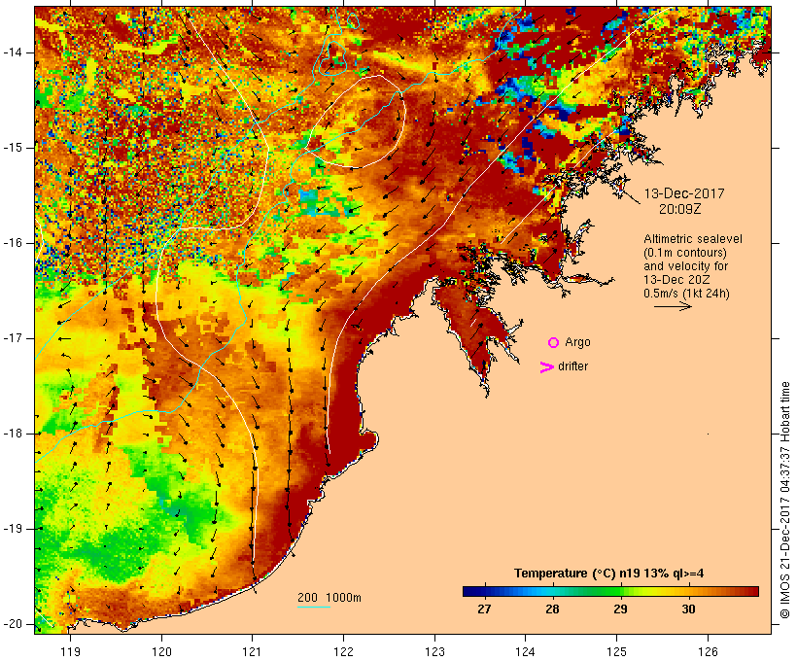The width and height of the screenshot is (797, 661).
Task: Click the '119' longitude axis label
Action: tap(70, 651)
